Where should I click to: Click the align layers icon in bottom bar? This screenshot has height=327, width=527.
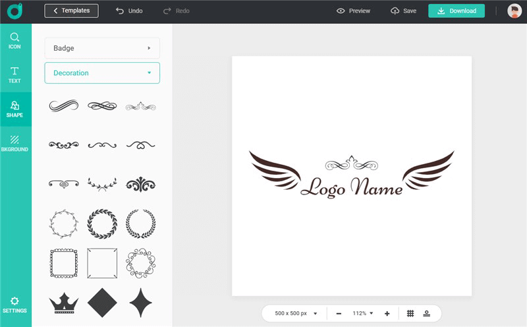427,313
